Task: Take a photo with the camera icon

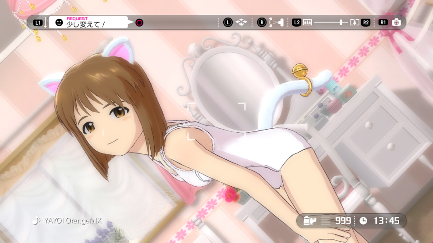Action: click(396, 22)
